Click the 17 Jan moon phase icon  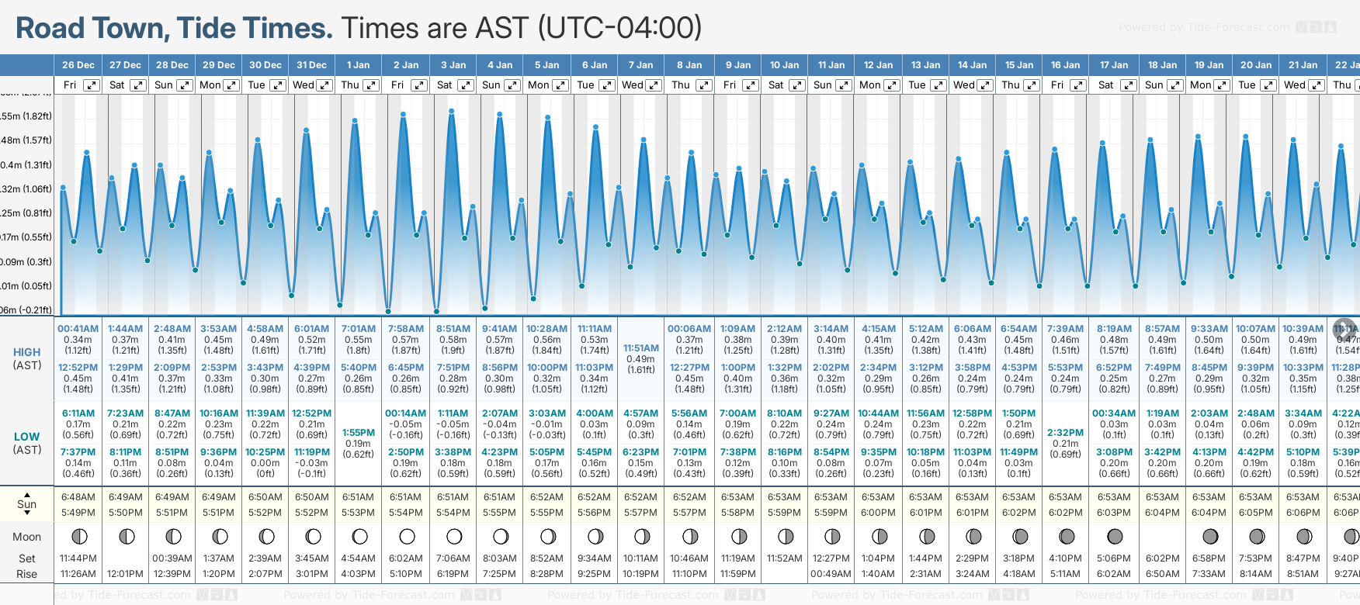coord(1115,537)
